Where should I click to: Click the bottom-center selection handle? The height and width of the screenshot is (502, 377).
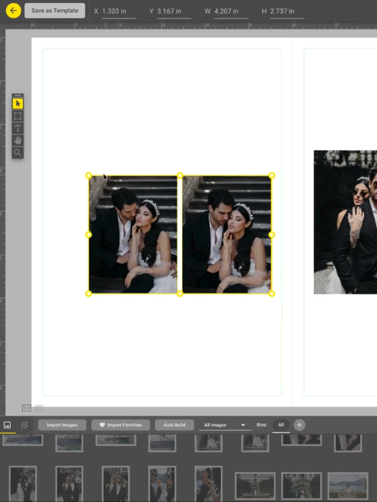tap(180, 294)
